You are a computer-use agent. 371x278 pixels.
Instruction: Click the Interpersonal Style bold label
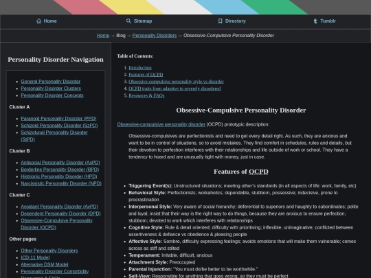(150, 207)
